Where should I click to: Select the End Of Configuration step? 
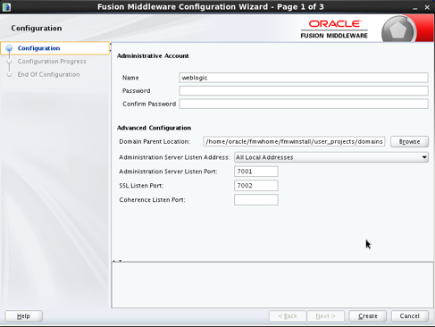[48, 74]
